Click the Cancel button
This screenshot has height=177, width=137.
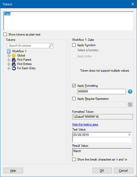coord(124,171)
